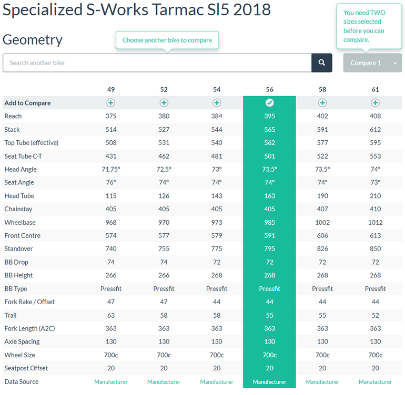The height and width of the screenshot is (395, 405).
Task: Focus the Search another bike field
Action: (157, 63)
